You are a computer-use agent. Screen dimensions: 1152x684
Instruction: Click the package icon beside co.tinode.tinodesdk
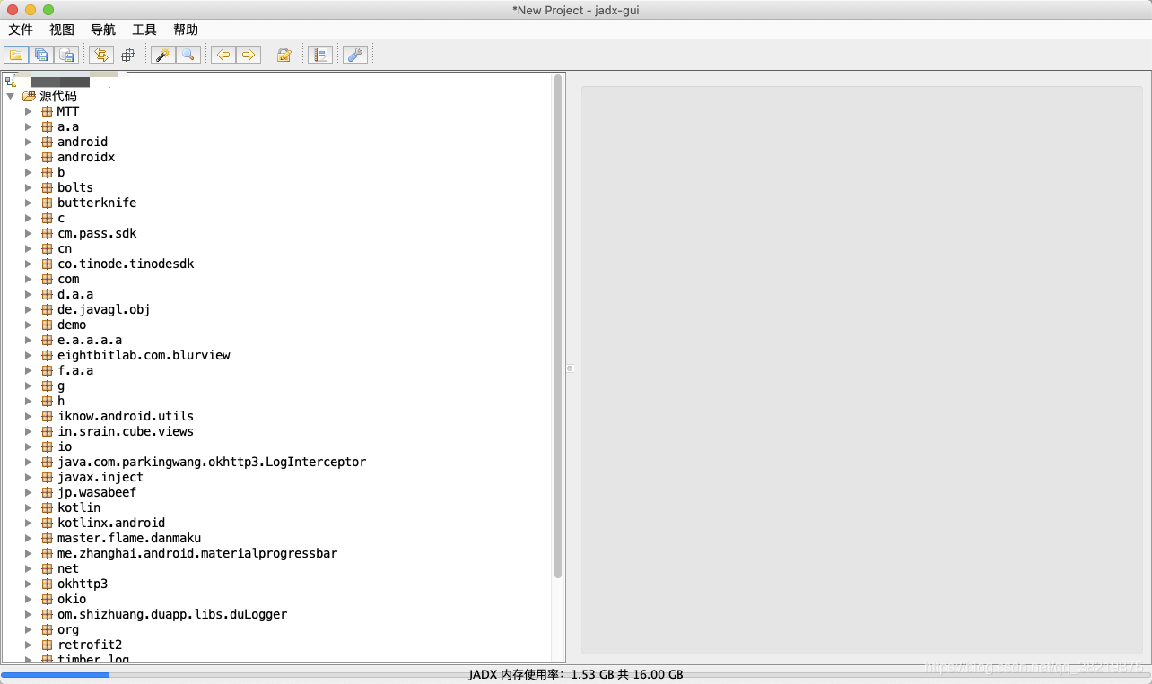click(47, 264)
